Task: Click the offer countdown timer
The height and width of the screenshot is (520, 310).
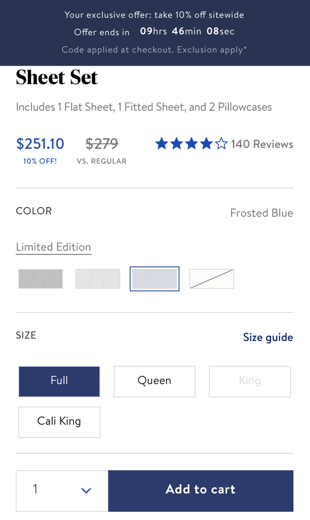Action: (x=187, y=31)
